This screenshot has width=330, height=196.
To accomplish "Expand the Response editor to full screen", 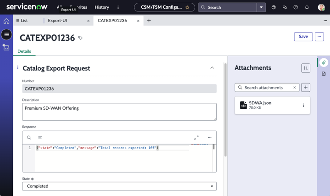I will (196, 138).
